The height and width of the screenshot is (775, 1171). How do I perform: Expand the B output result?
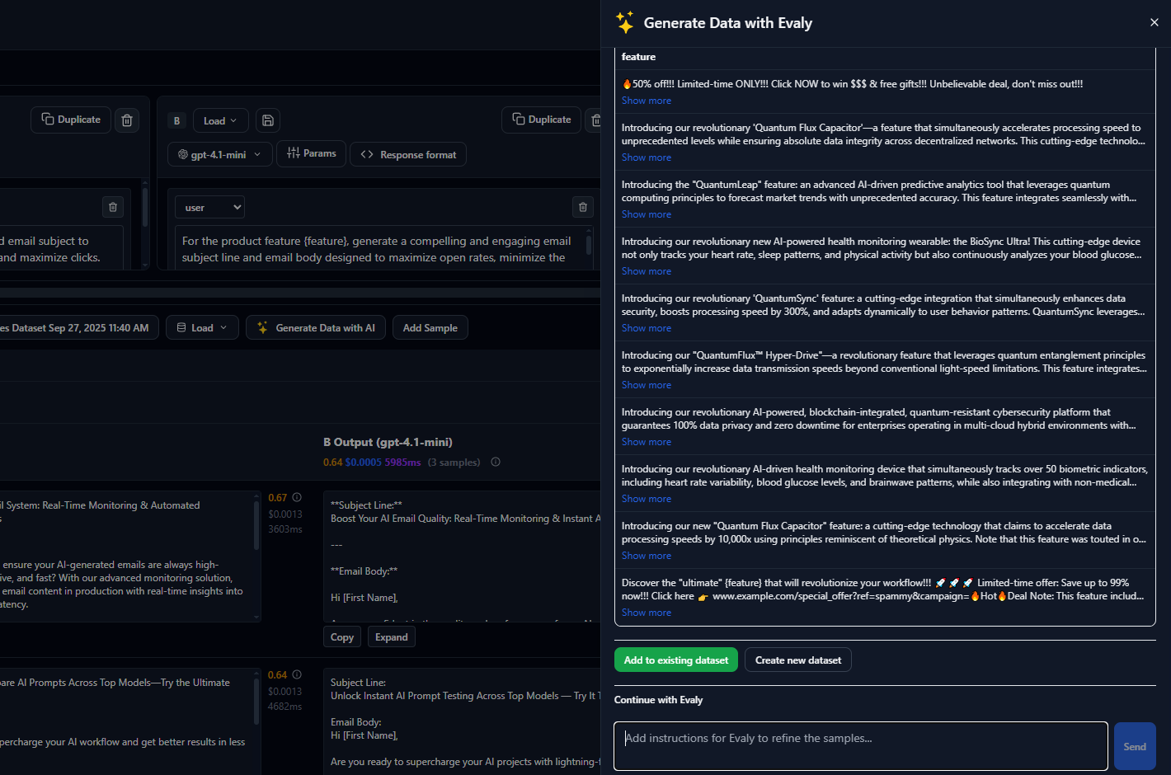pos(391,636)
